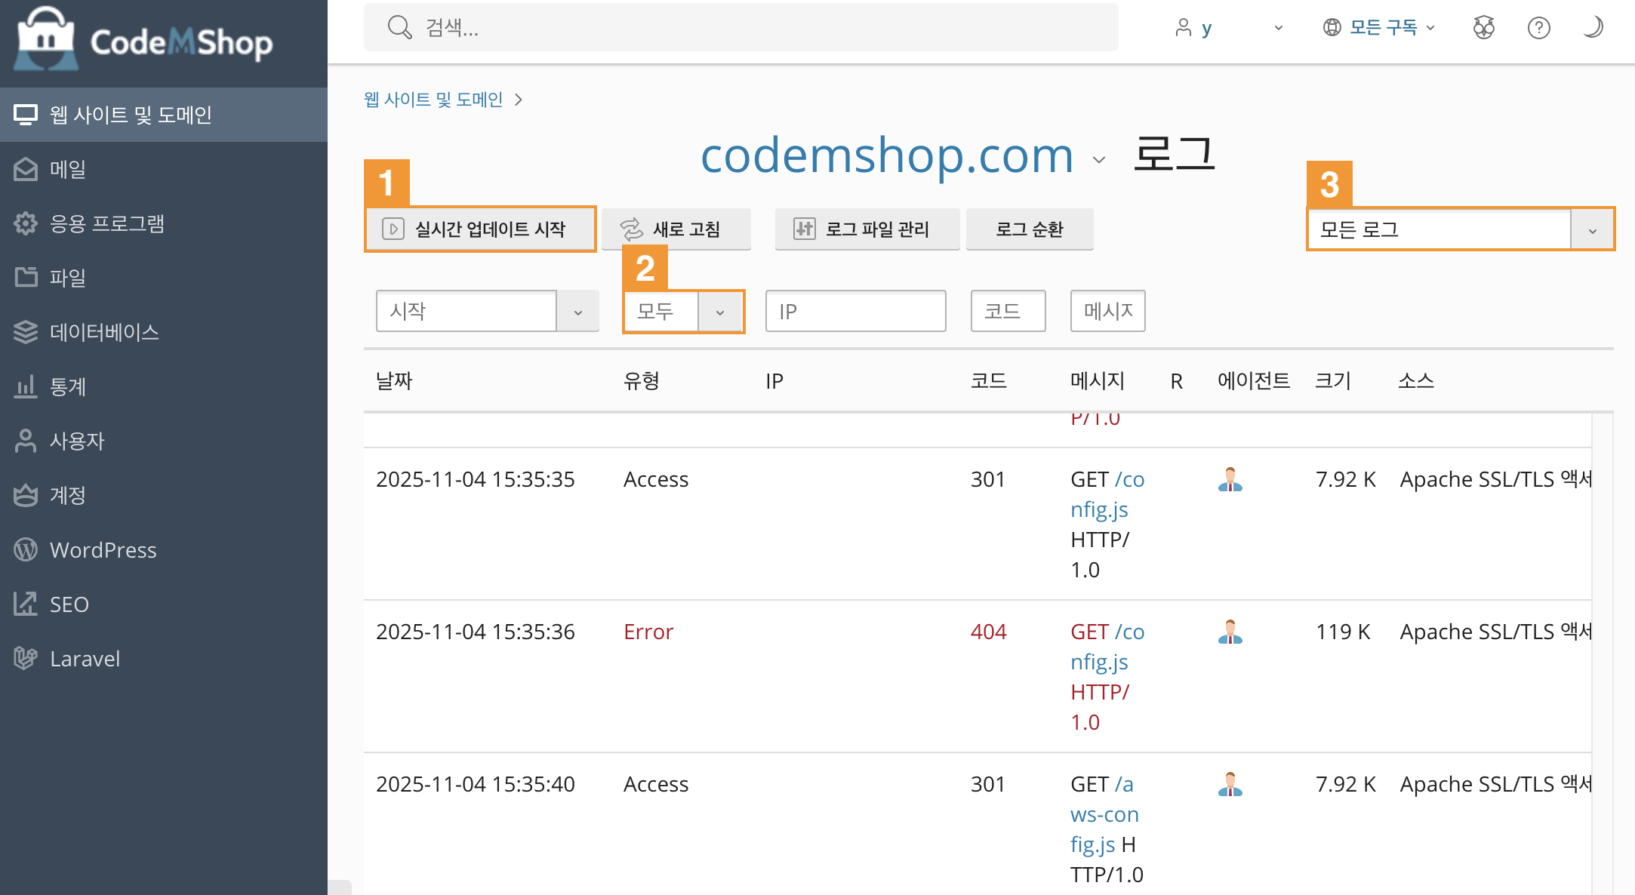Toggle dark mode moon icon
1635x895 pixels.
click(1592, 28)
